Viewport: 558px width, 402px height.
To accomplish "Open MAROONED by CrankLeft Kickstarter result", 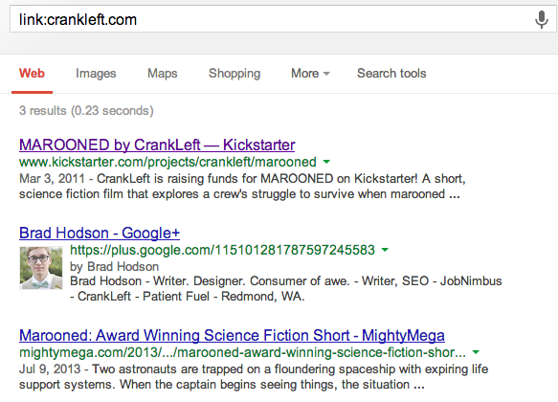I will click(x=157, y=145).
